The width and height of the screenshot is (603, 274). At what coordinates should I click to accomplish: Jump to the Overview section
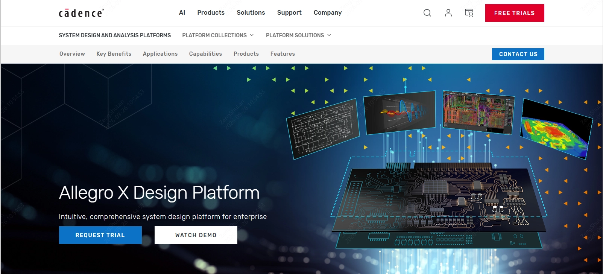click(72, 54)
